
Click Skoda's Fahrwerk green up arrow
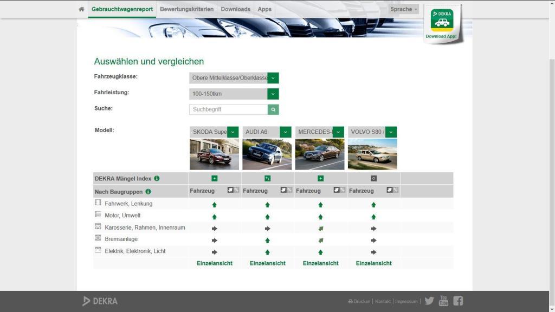click(215, 205)
